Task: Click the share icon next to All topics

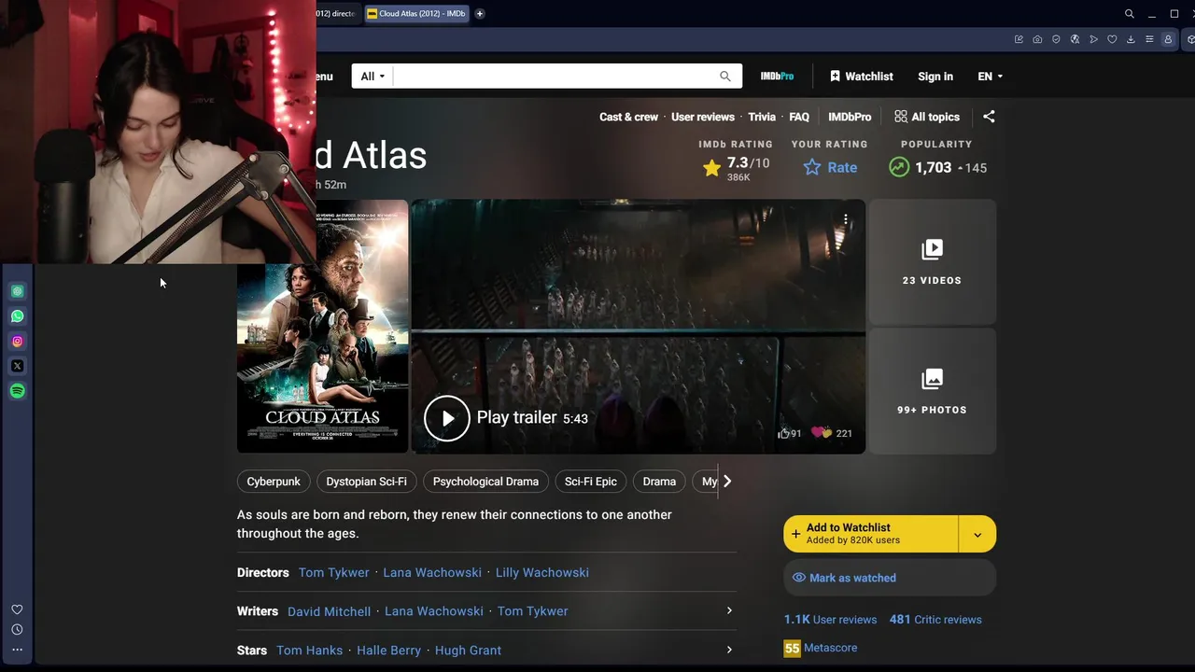Action: click(x=989, y=117)
